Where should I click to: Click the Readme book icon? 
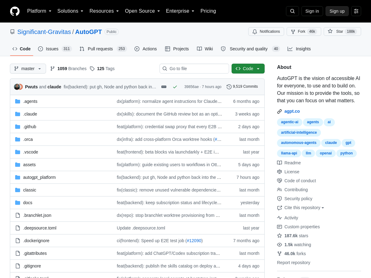[x=279, y=163]
